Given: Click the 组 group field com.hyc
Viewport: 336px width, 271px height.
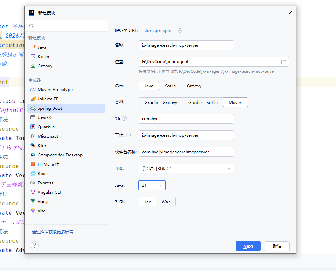Looking at the screenshot, I should point(186,119).
